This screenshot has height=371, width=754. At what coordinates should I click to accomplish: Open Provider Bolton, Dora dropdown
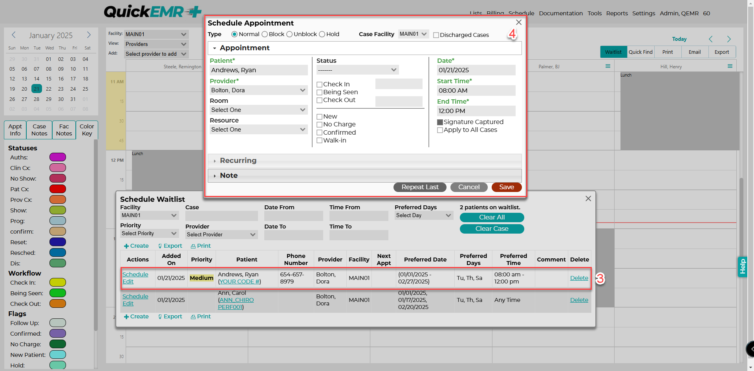(258, 90)
